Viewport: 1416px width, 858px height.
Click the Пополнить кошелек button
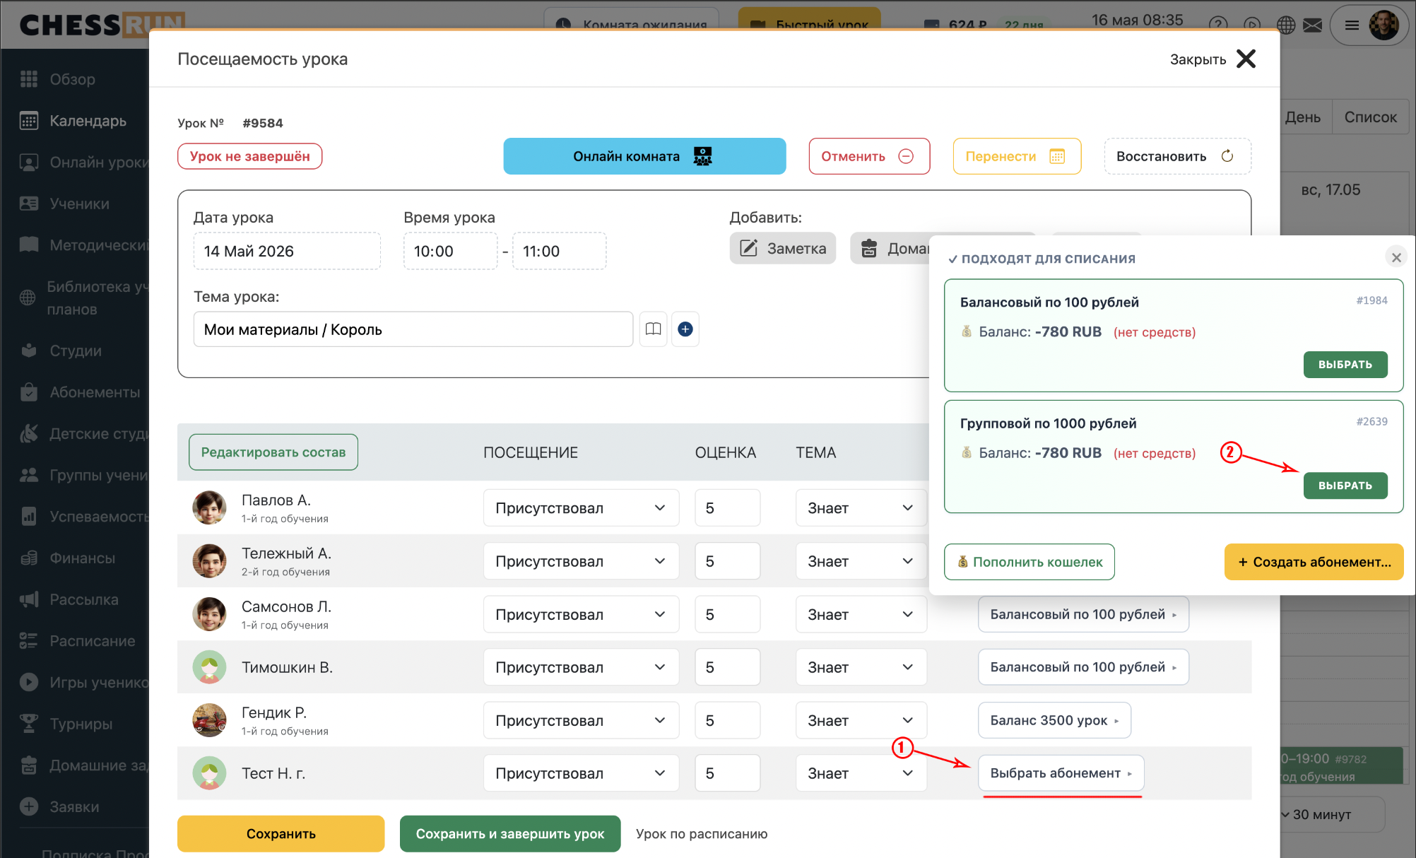click(x=1029, y=562)
